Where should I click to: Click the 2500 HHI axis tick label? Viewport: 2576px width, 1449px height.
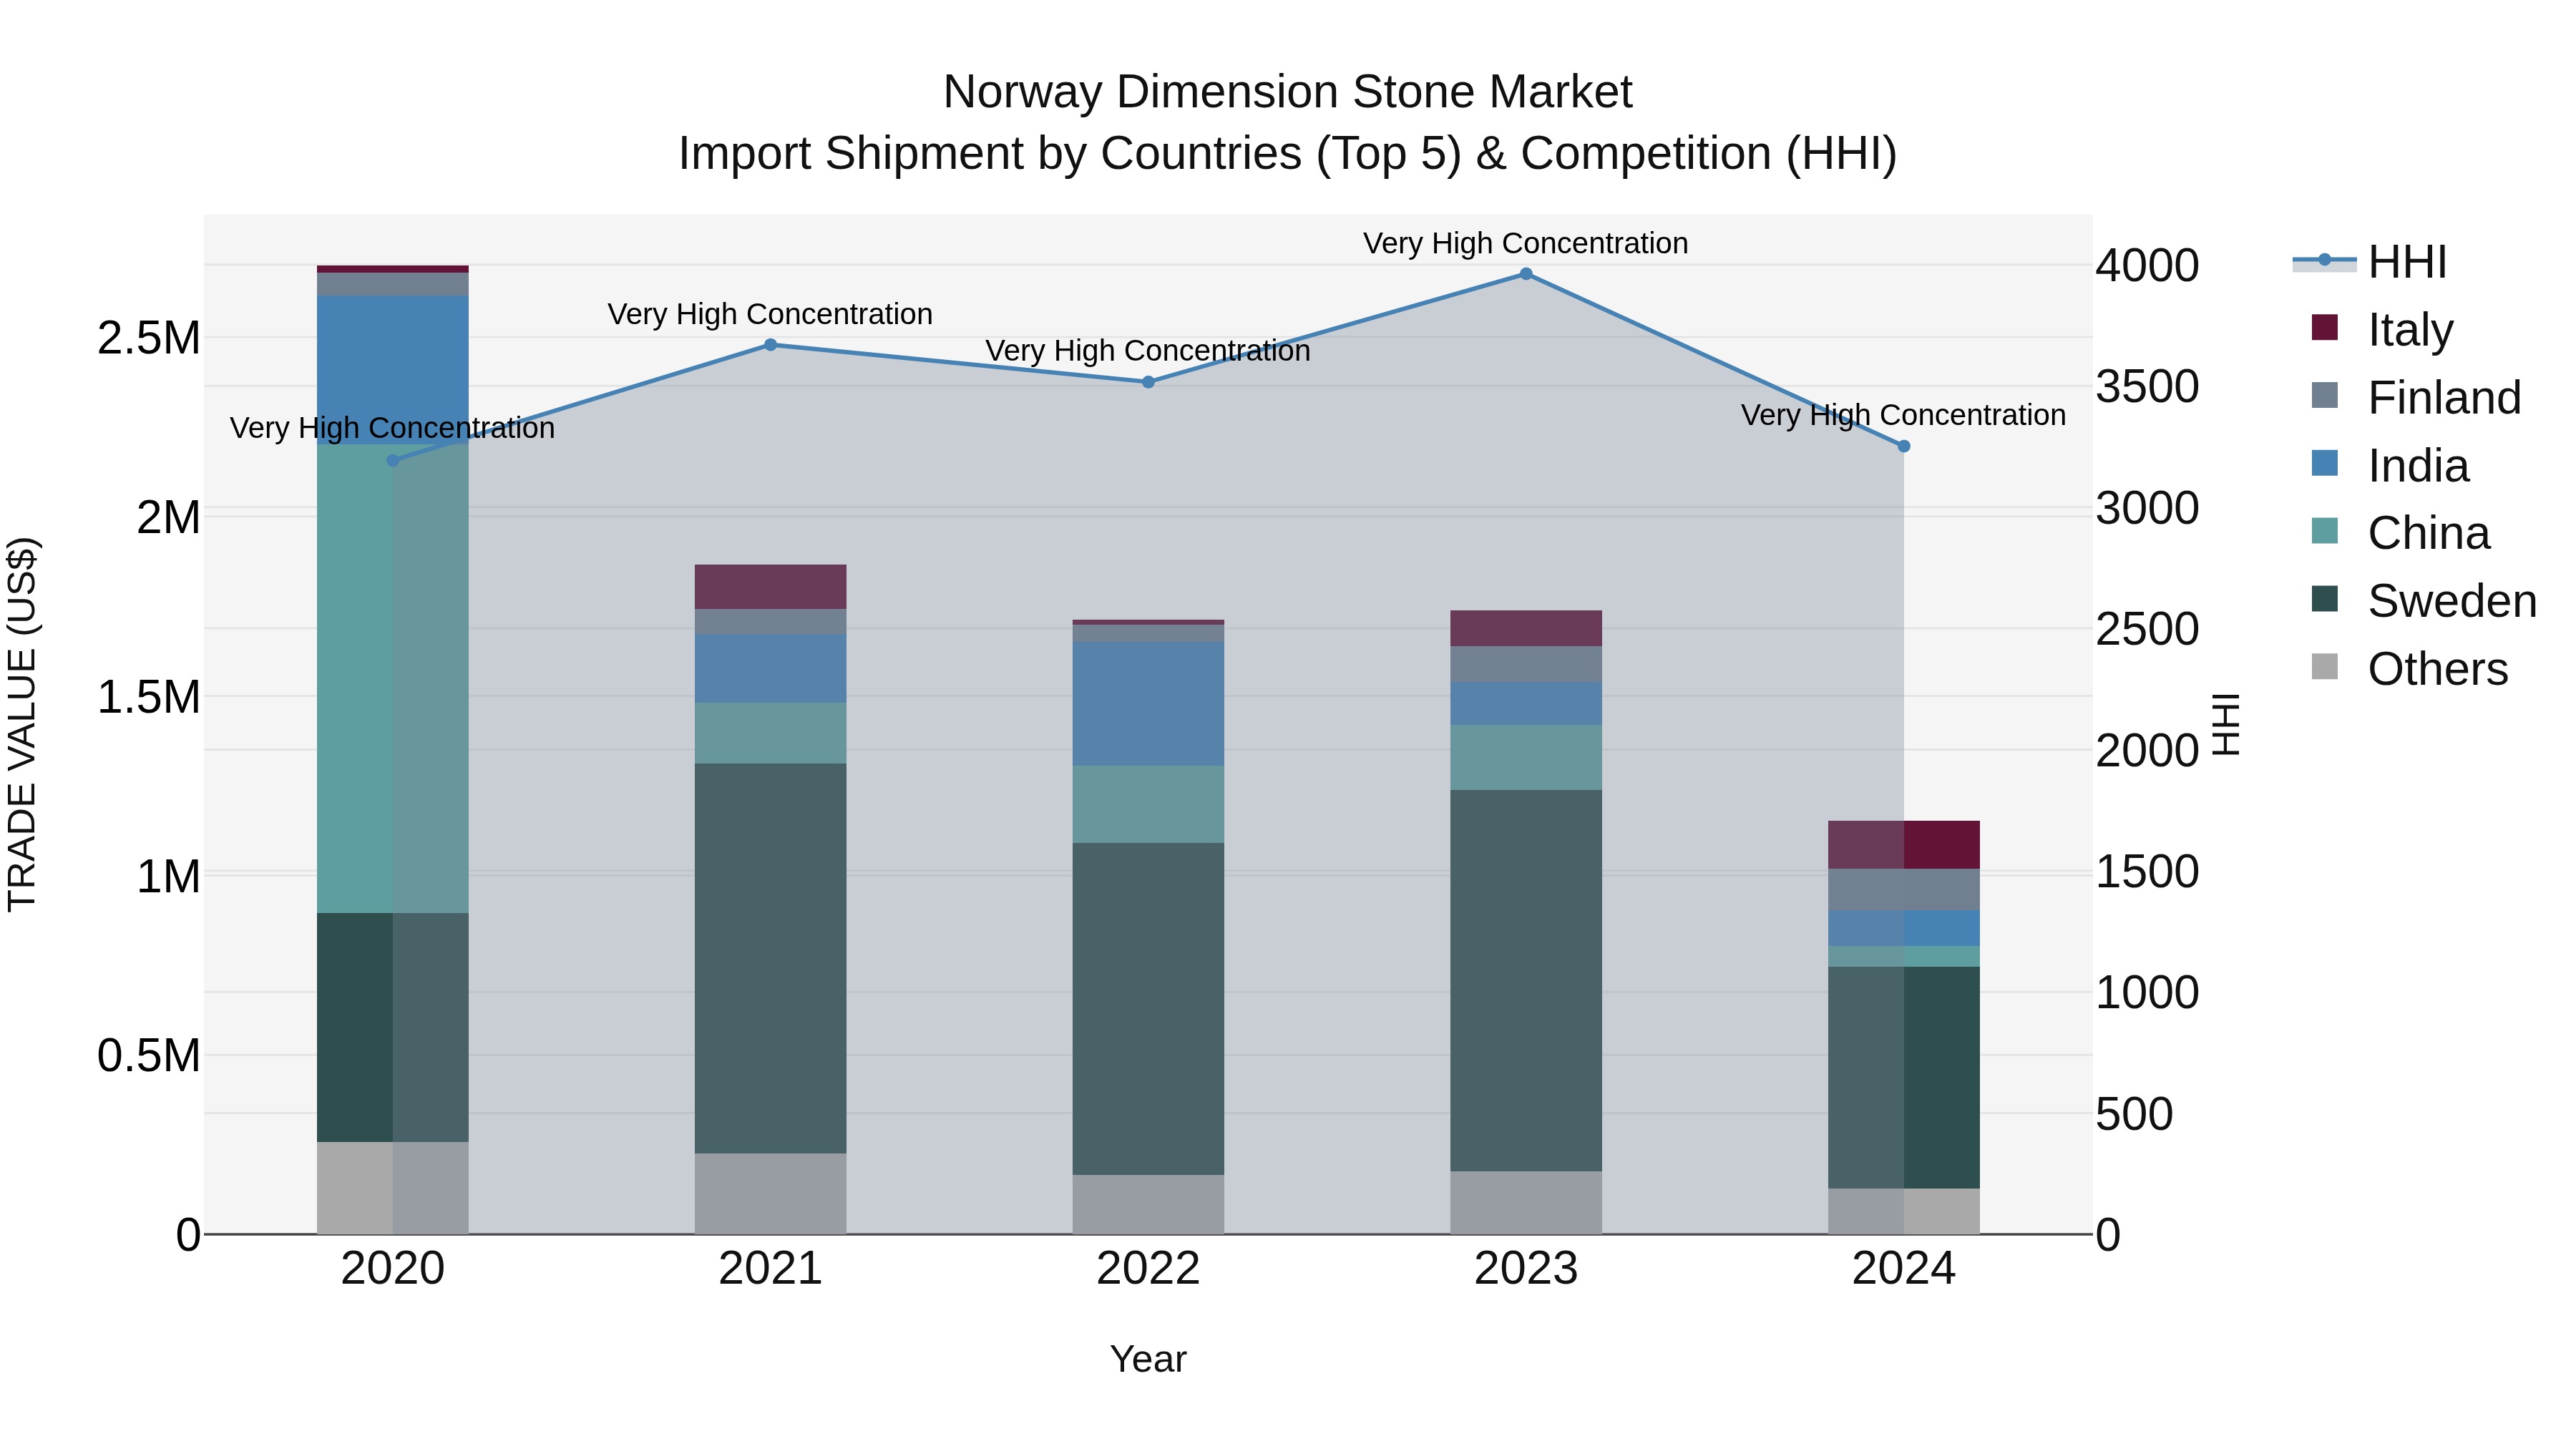2148,630
